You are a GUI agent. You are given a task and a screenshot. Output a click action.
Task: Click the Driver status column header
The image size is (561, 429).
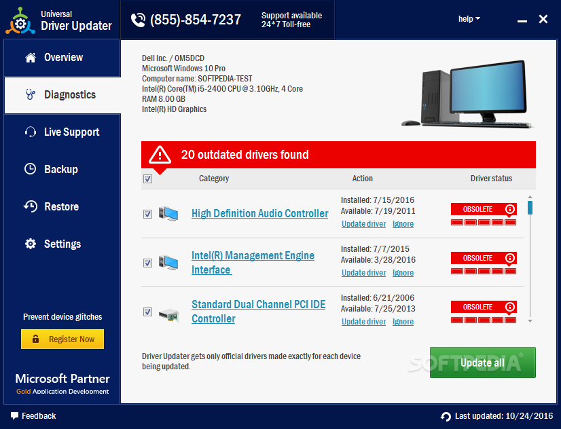(x=491, y=179)
